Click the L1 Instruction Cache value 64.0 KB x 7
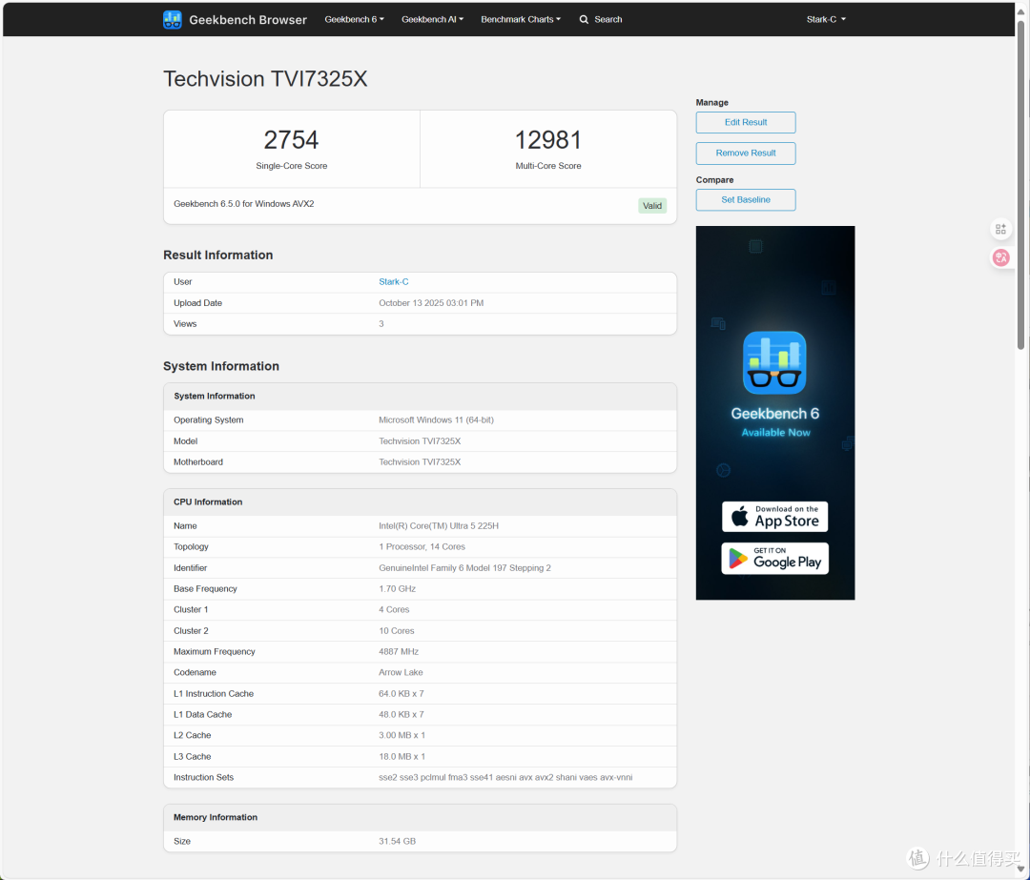 click(x=402, y=693)
